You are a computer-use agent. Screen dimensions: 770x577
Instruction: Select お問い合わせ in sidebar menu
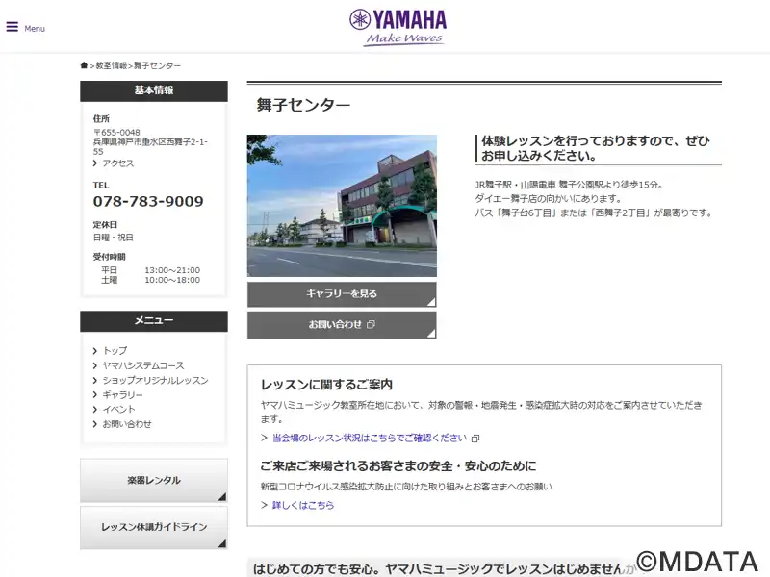tap(127, 424)
